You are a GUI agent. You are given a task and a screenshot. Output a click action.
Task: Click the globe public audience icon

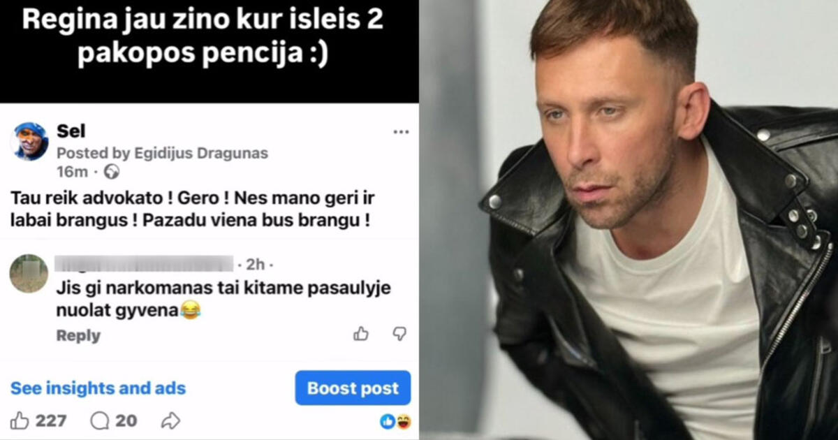click(x=111, y=172)
